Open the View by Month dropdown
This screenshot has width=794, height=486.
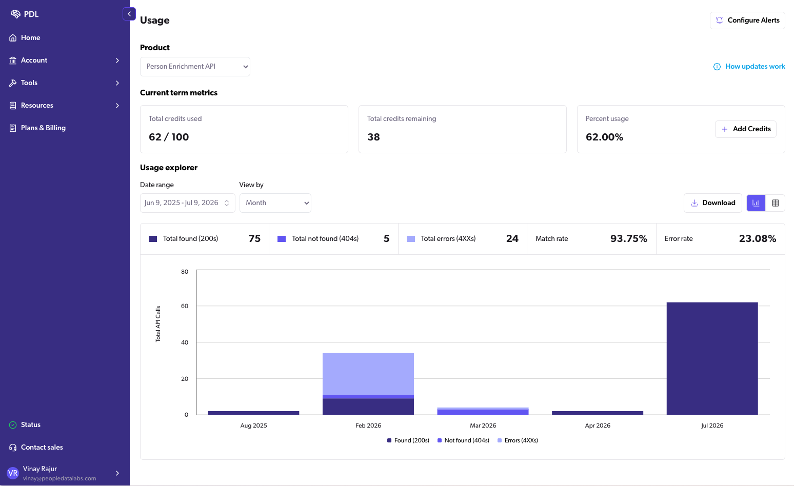(275, 203)
